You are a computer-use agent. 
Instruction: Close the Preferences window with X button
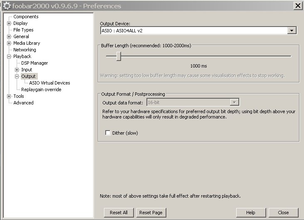298,6
